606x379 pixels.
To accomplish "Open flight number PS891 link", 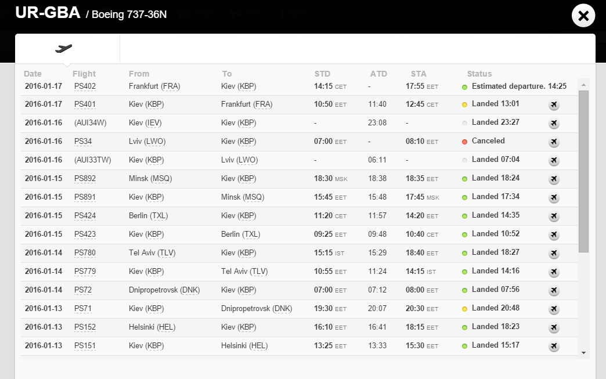I will [85, 197].
